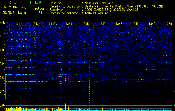Click the Observer field label

(x=56, y=3)
